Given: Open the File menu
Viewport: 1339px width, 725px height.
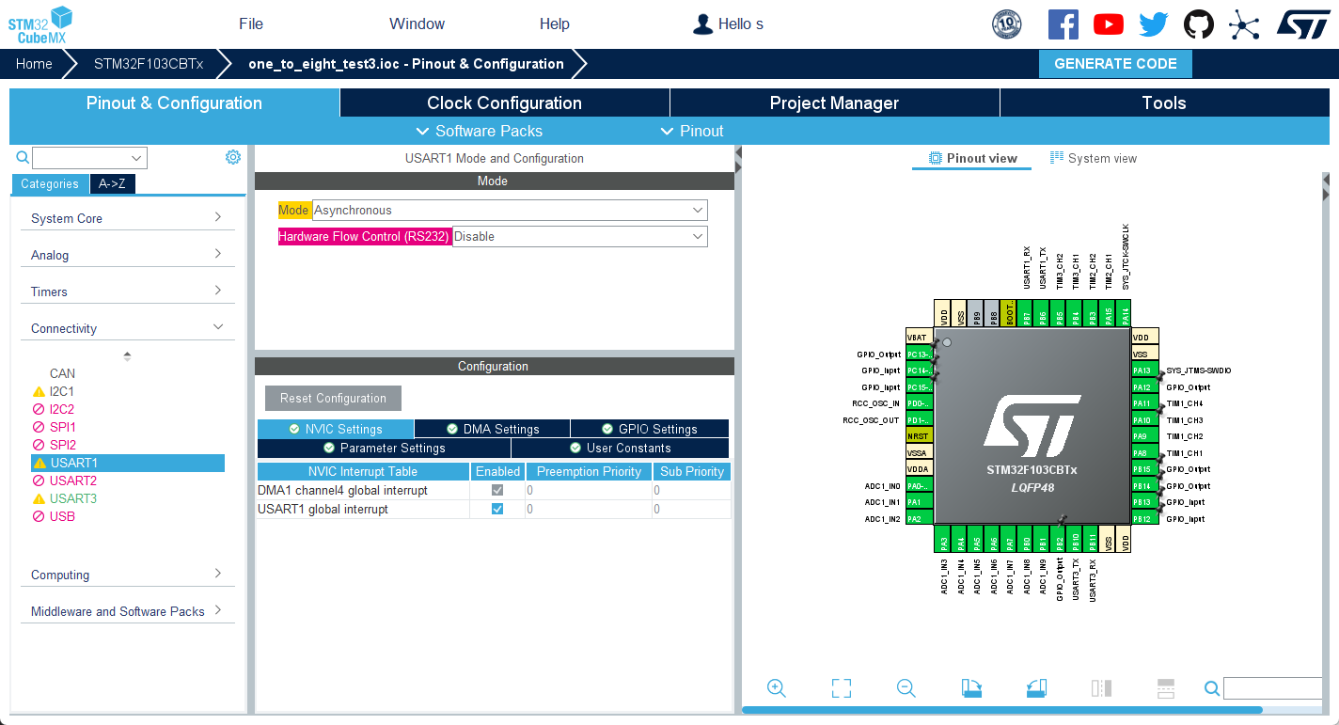Looking at the screenshot, I should pos(251,24).
